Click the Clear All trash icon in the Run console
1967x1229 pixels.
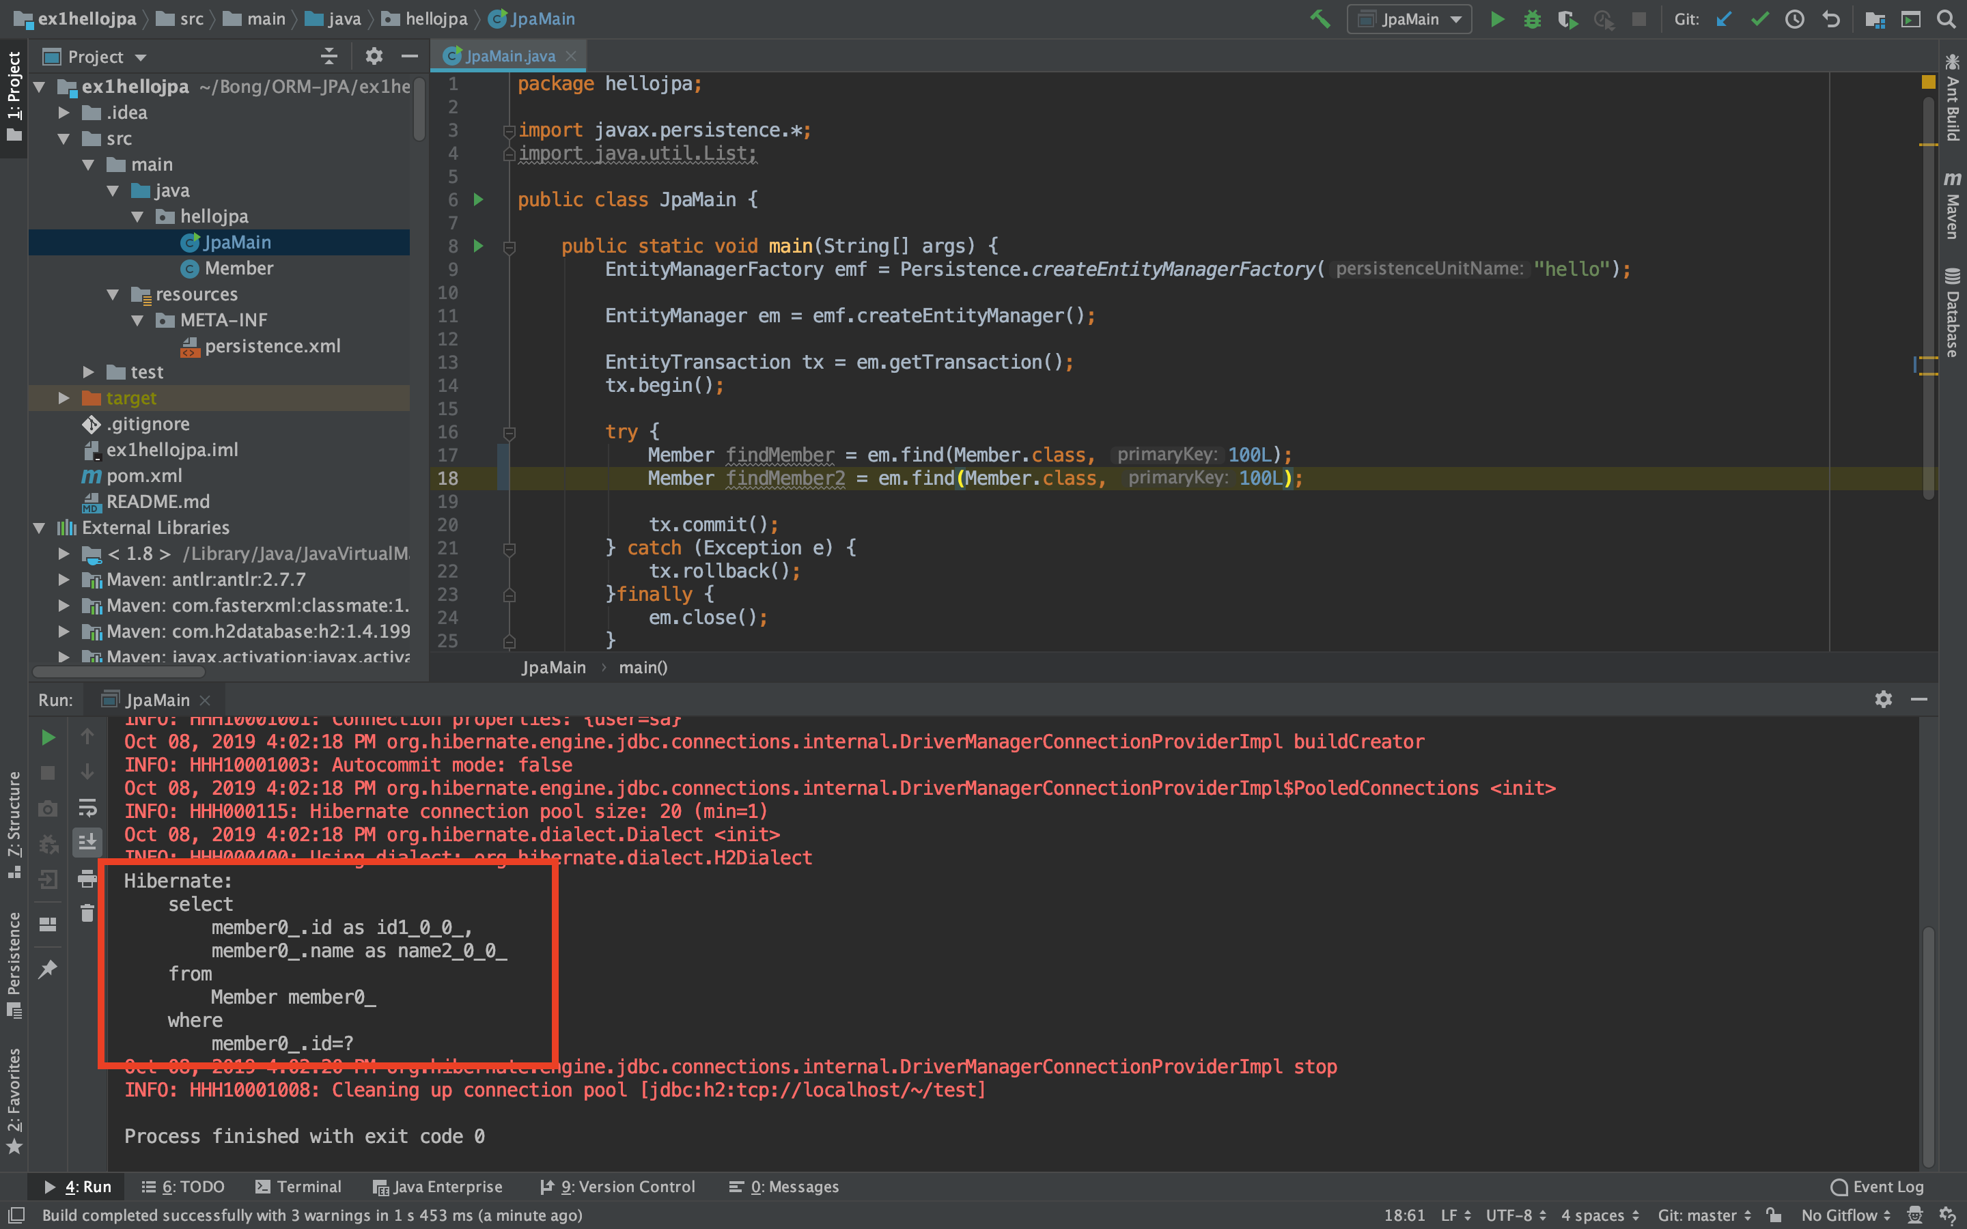click(x=88, y=914)
